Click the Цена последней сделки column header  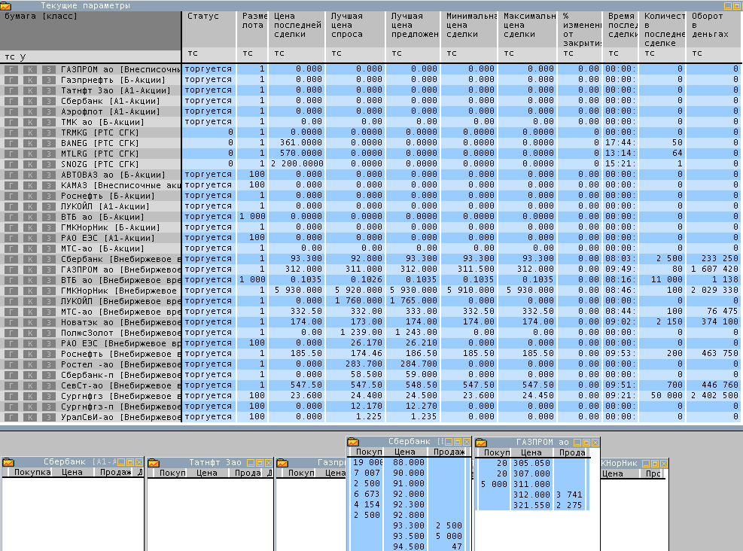click(x=297, y=29)
